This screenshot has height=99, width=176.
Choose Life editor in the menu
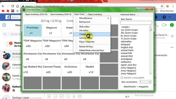click(x=92, y=31)
